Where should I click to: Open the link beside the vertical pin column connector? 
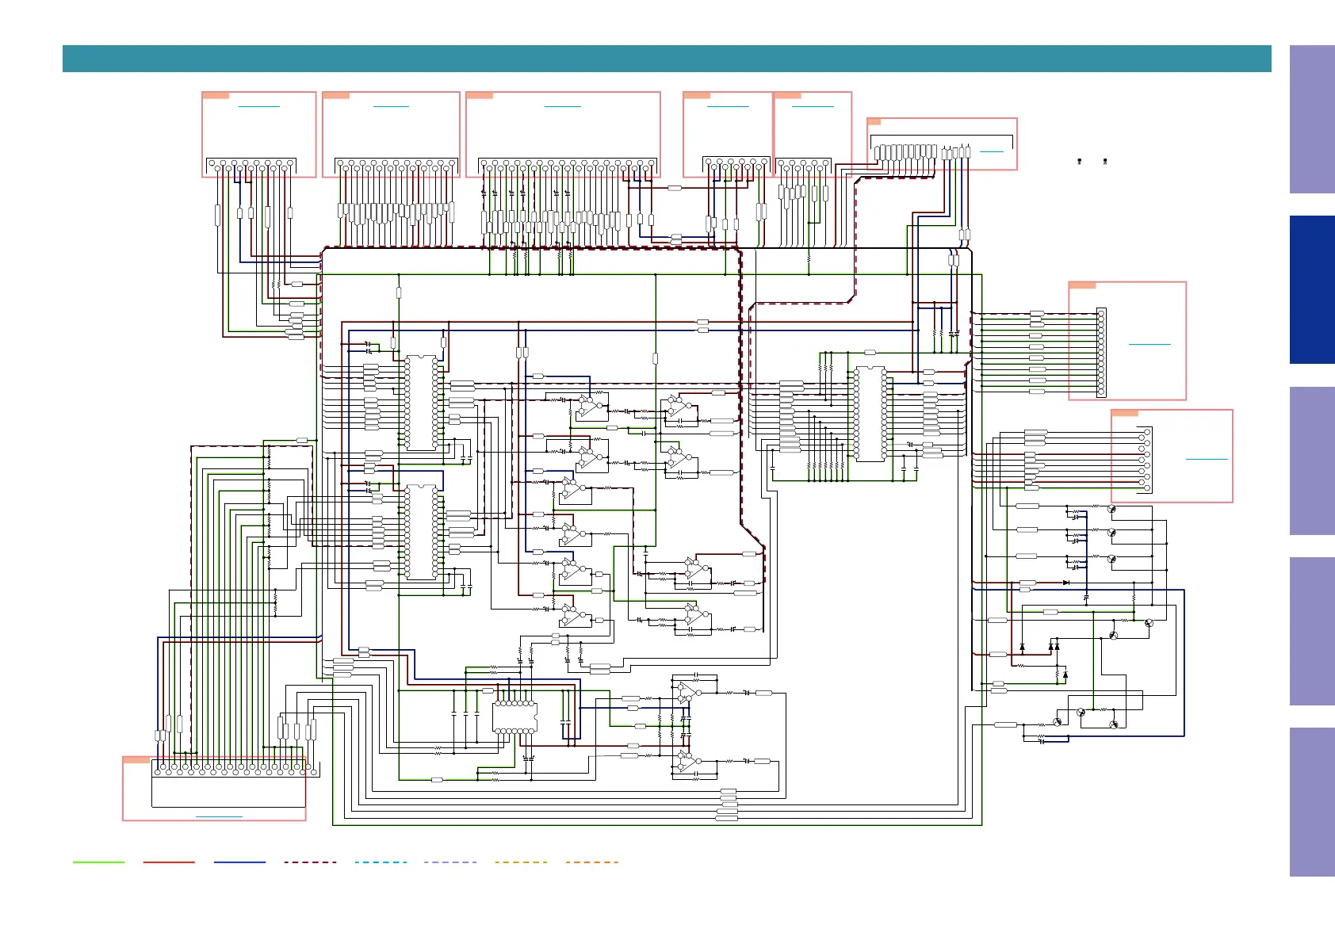[x=1149, y=345]
